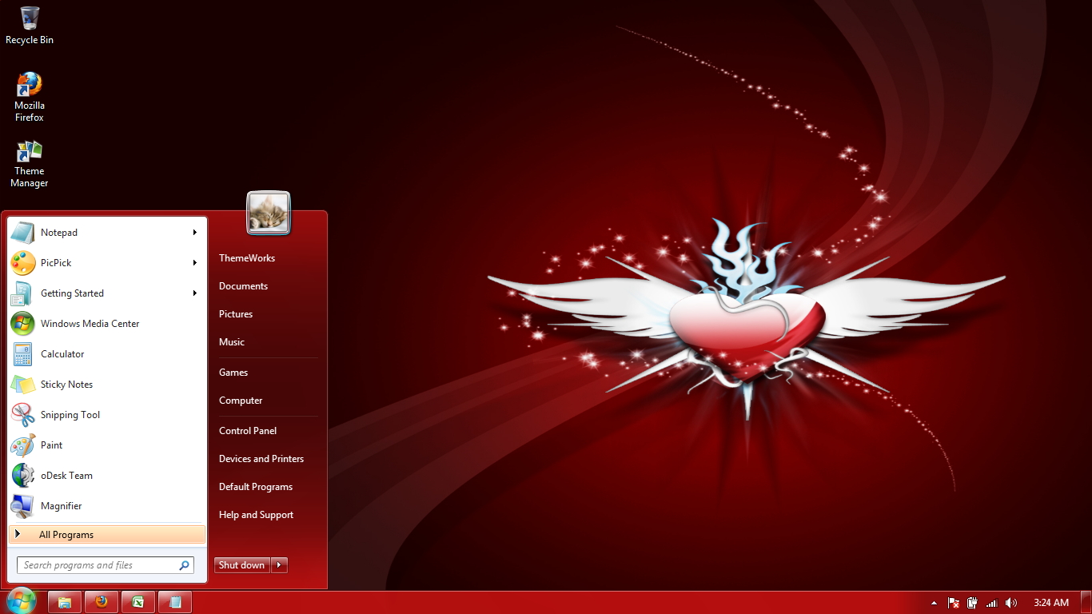The image size is (1092, 614).
Task: Show hidden tray icons with the up arrow
Action: 933,603
